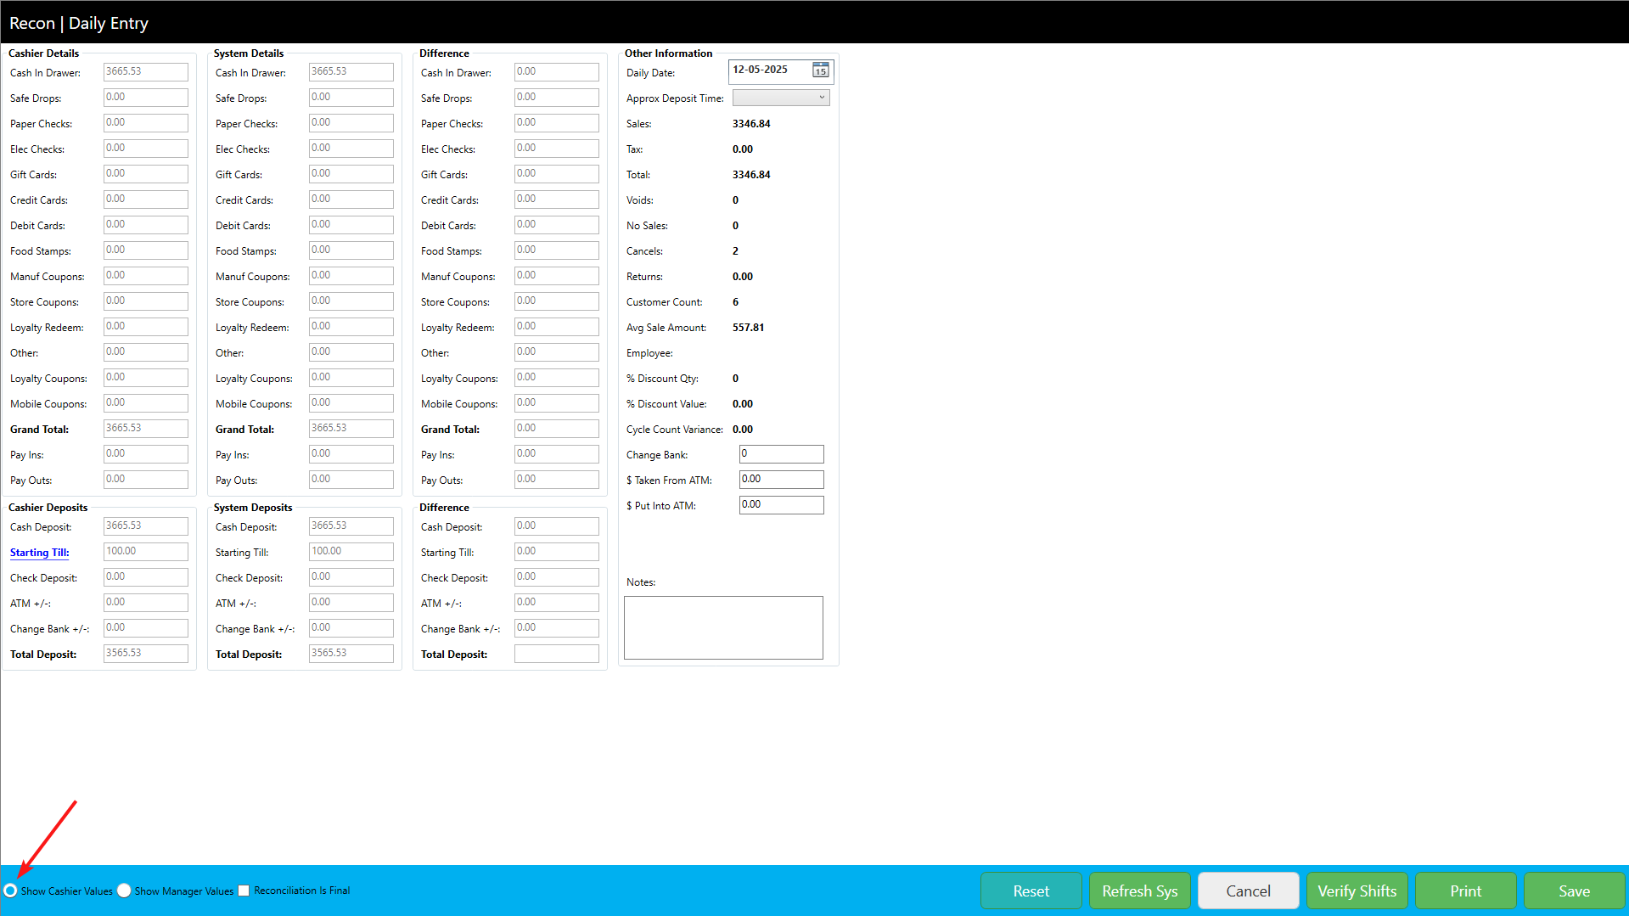
Task: Click the Cancel button
Action: pos(1248,891)
